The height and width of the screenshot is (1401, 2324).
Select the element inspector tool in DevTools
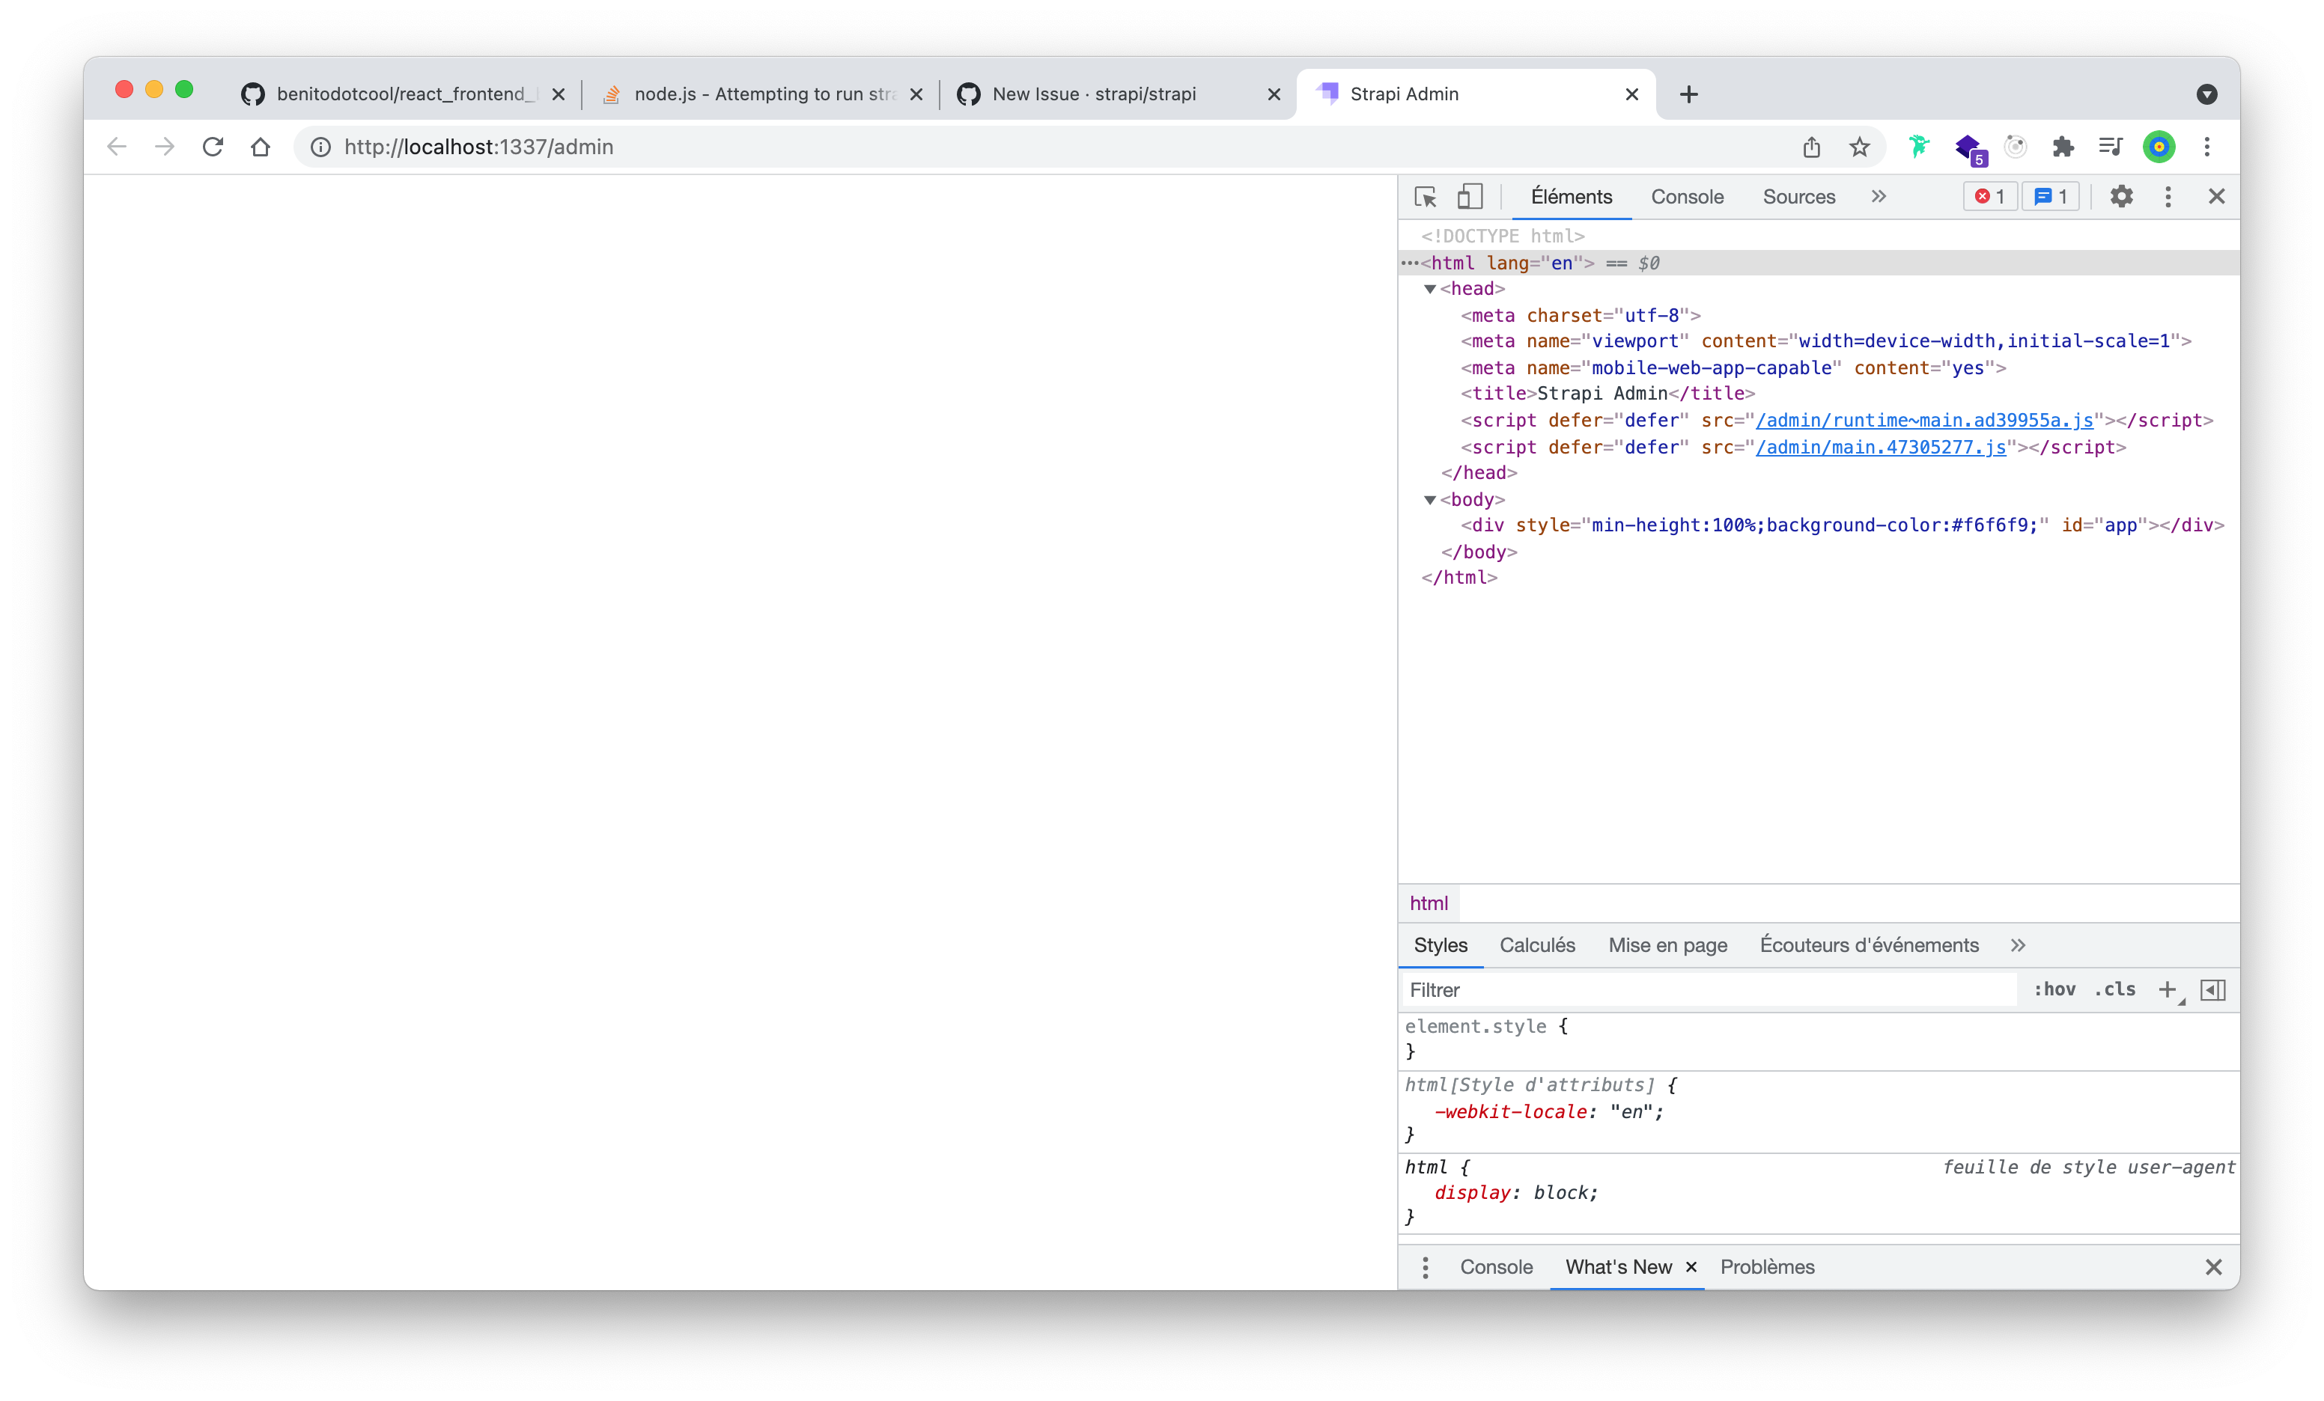tap(1425, 196)
